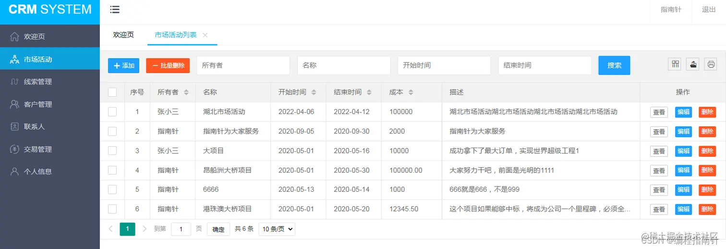
Task: Click the print table icon
Action: 711,64
